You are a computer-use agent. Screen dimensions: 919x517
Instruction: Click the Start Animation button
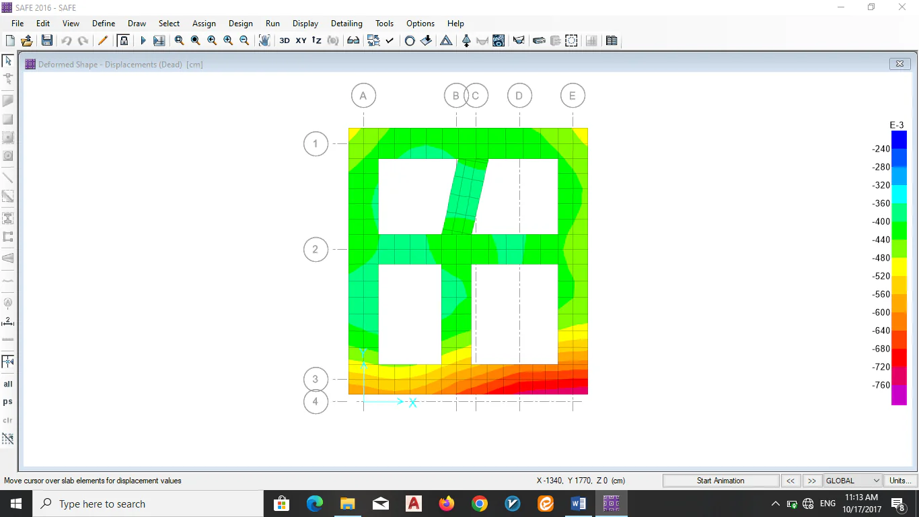click(x=720, y=481)
